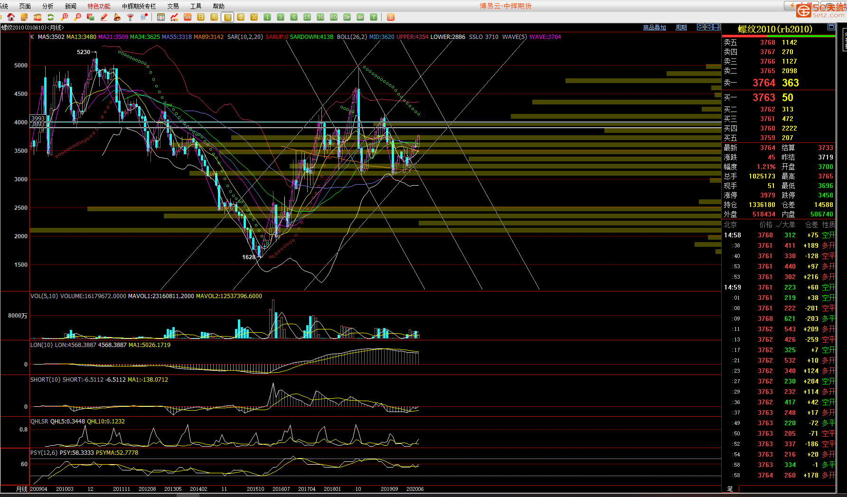Open the quote list table icon
Screen dimensions: 847x497
click(x=161, y=17)
